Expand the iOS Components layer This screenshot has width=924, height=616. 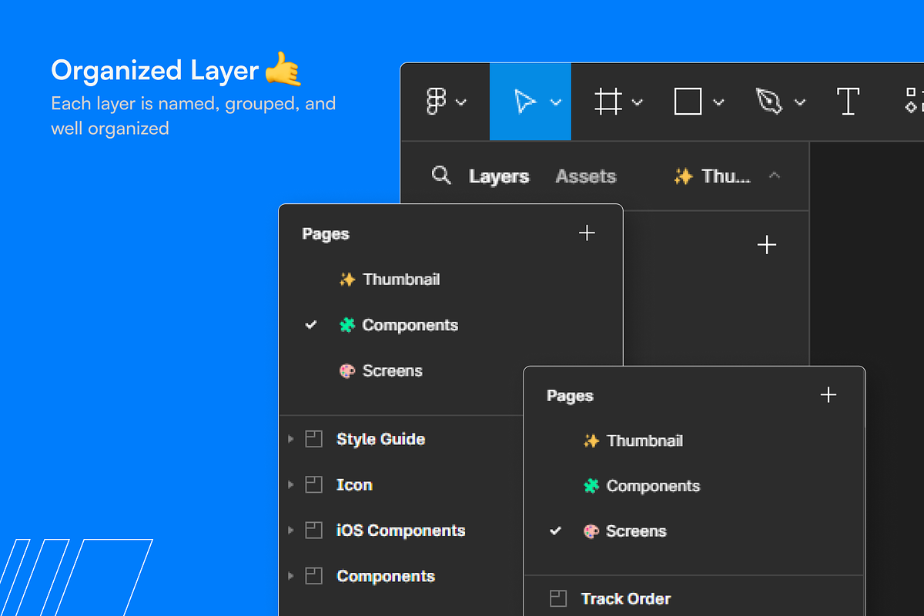coord(291,531)
